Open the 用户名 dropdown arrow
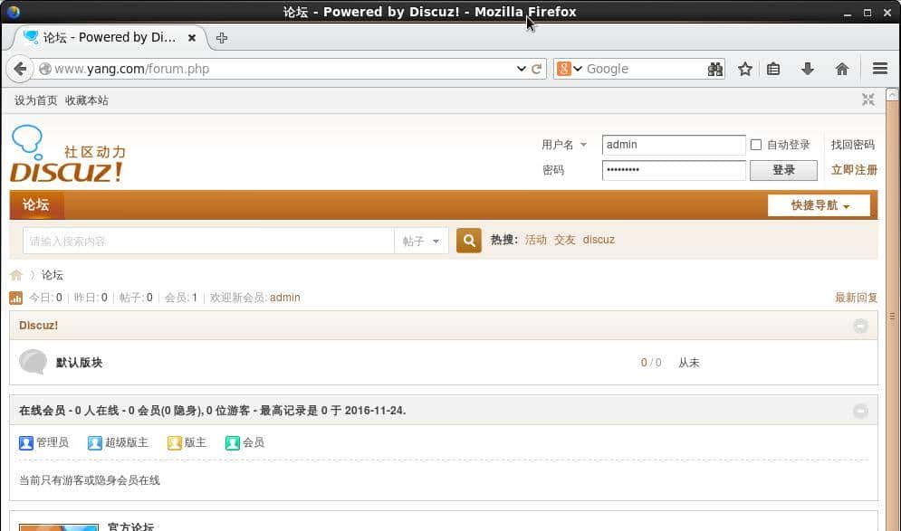Screen dimensions: 901x531 coord(585,144)
